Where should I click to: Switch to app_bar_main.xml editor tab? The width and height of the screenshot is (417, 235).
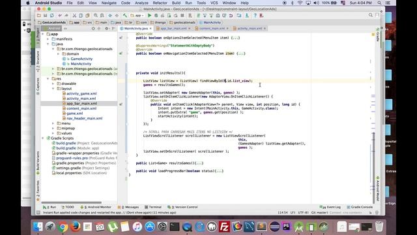173,28
